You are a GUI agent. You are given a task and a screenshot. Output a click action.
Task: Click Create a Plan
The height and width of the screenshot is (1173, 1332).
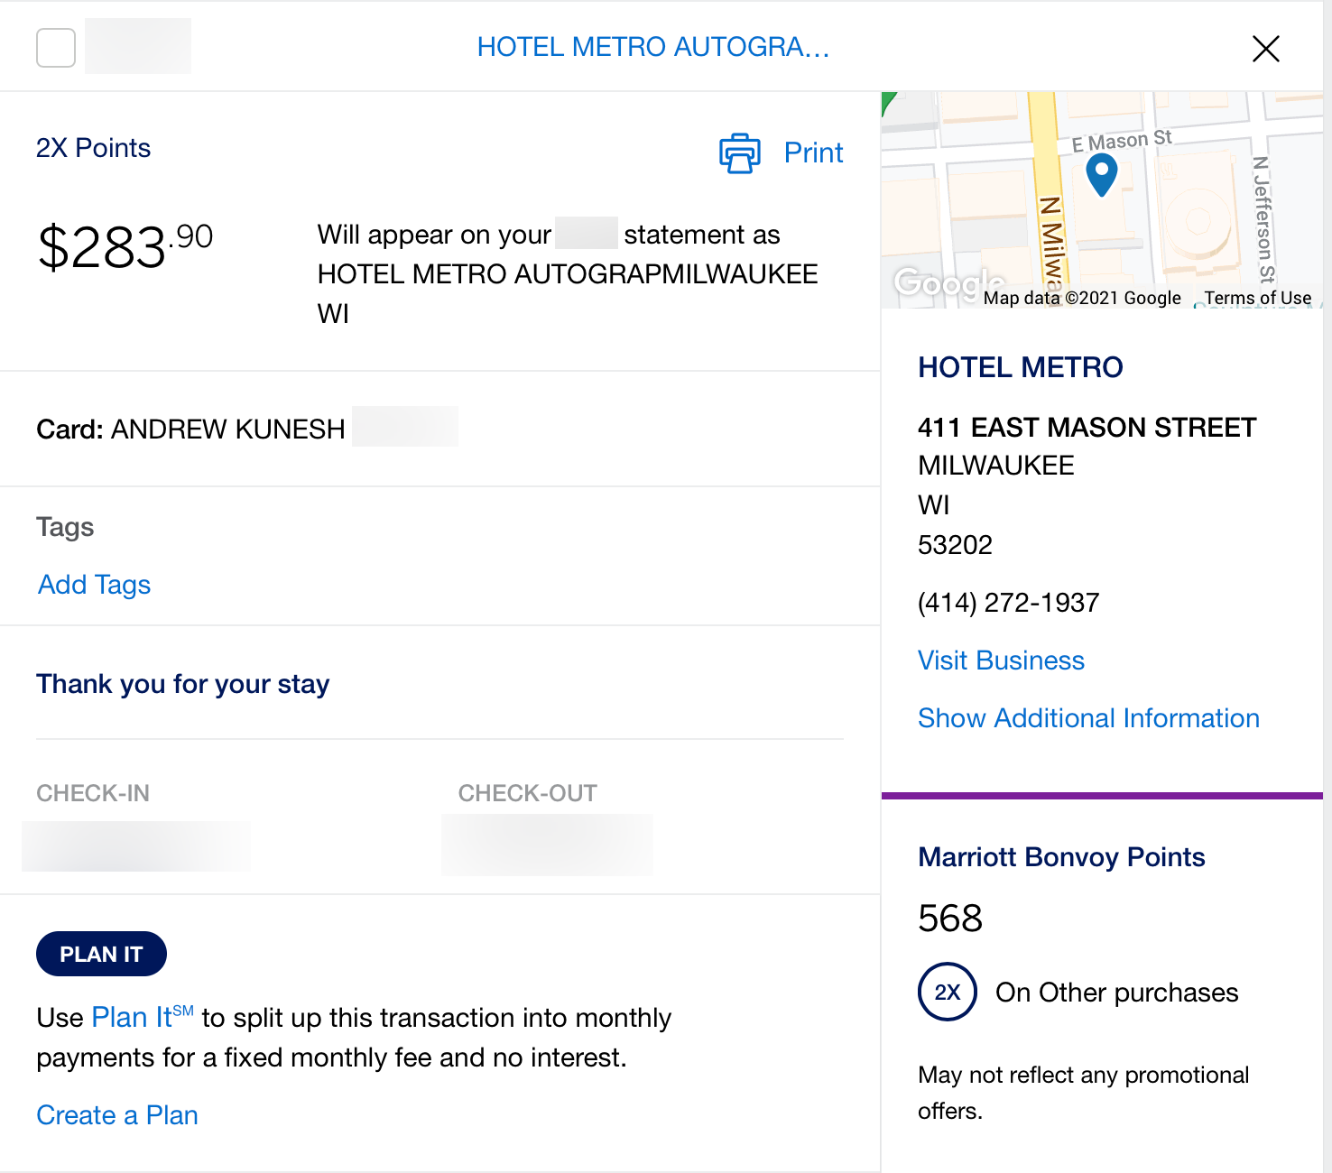click(116, 1114)
